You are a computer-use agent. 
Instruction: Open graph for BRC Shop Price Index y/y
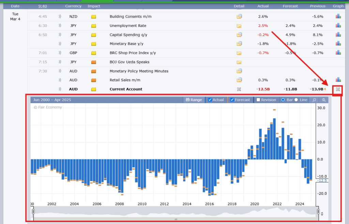click(338, 52)
